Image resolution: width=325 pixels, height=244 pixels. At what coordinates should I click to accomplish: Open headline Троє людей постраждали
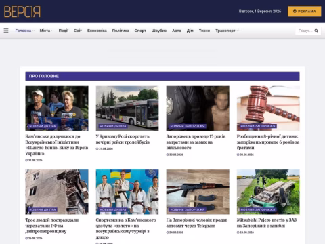point(52,226)
